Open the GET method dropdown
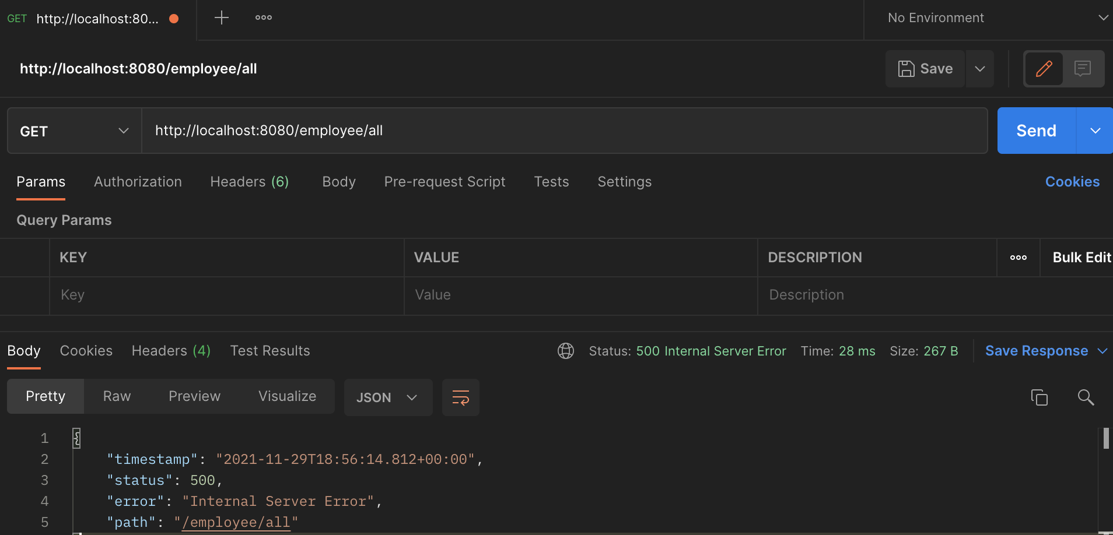The height and width of the screenshot is (535, 1113). pyautogui.click(x=74, y=131)
